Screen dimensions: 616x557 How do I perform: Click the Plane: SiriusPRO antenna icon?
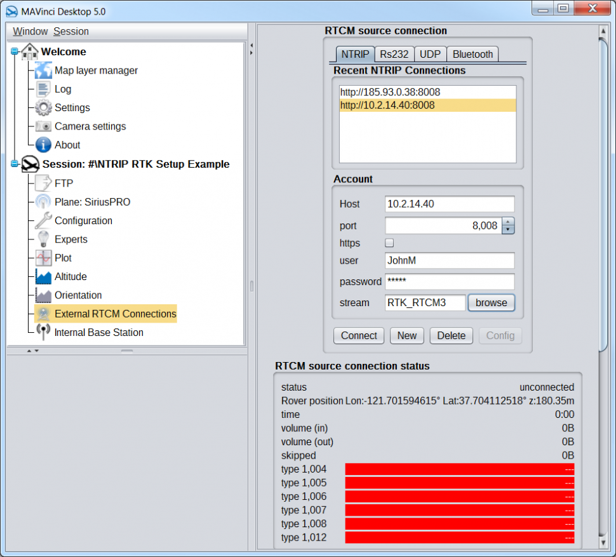tap(43, 202)
